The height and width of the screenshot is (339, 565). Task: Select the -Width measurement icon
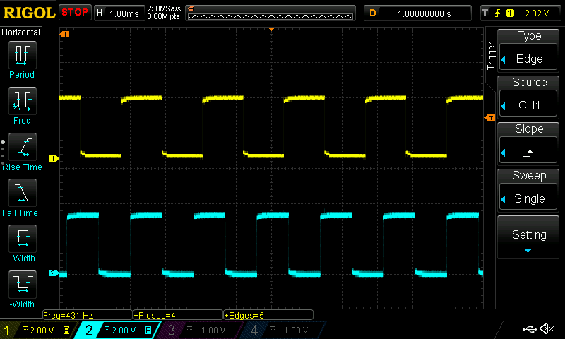coord(22,285)
